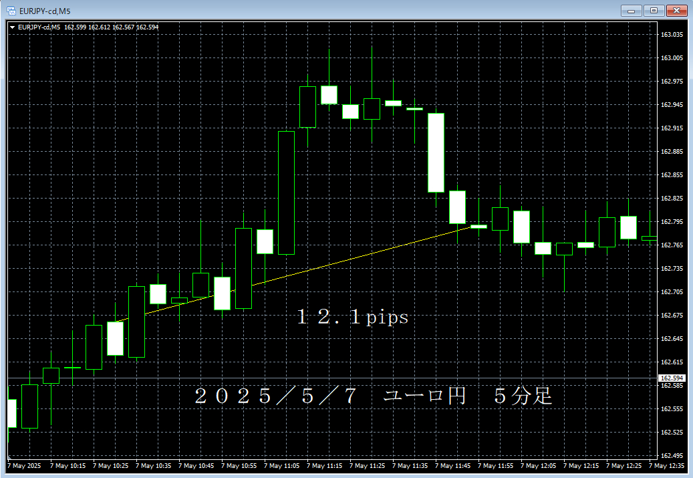Click the '2025/5/7 ユーロ円 5分足' text label
The height and width of the screenshot is (478, 693).
click(374, 396)
